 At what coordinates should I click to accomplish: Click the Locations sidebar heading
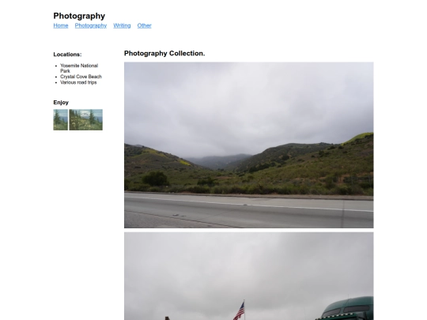click(67, 55)
